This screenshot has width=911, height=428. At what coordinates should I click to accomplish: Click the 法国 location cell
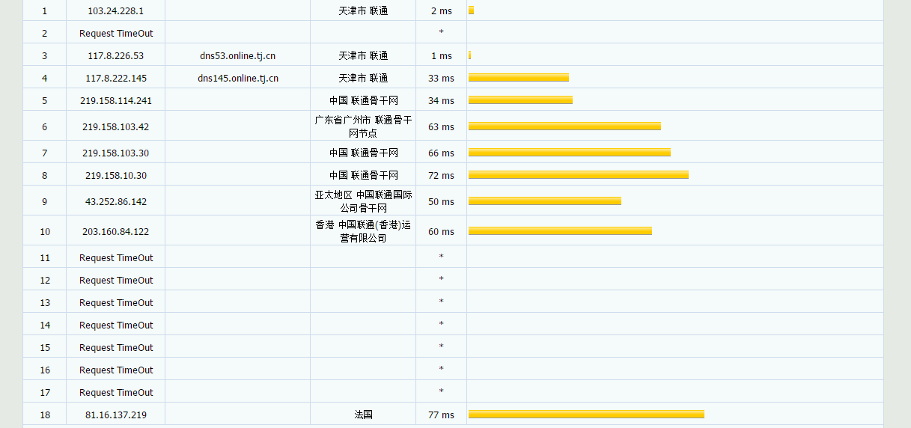(363, 415)
